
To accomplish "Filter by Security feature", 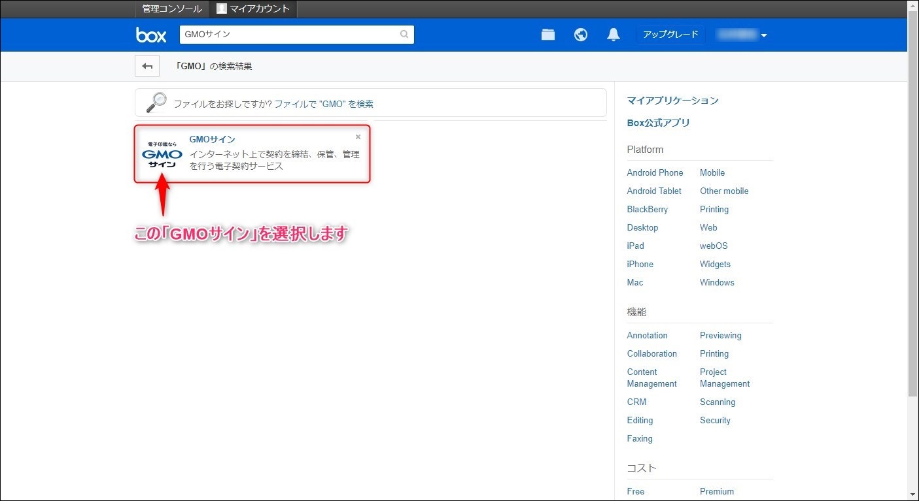I will 715,420.
